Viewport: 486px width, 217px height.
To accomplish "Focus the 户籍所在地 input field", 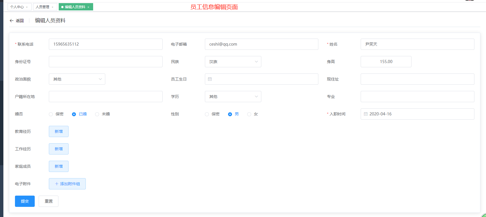I will point(106,97).
